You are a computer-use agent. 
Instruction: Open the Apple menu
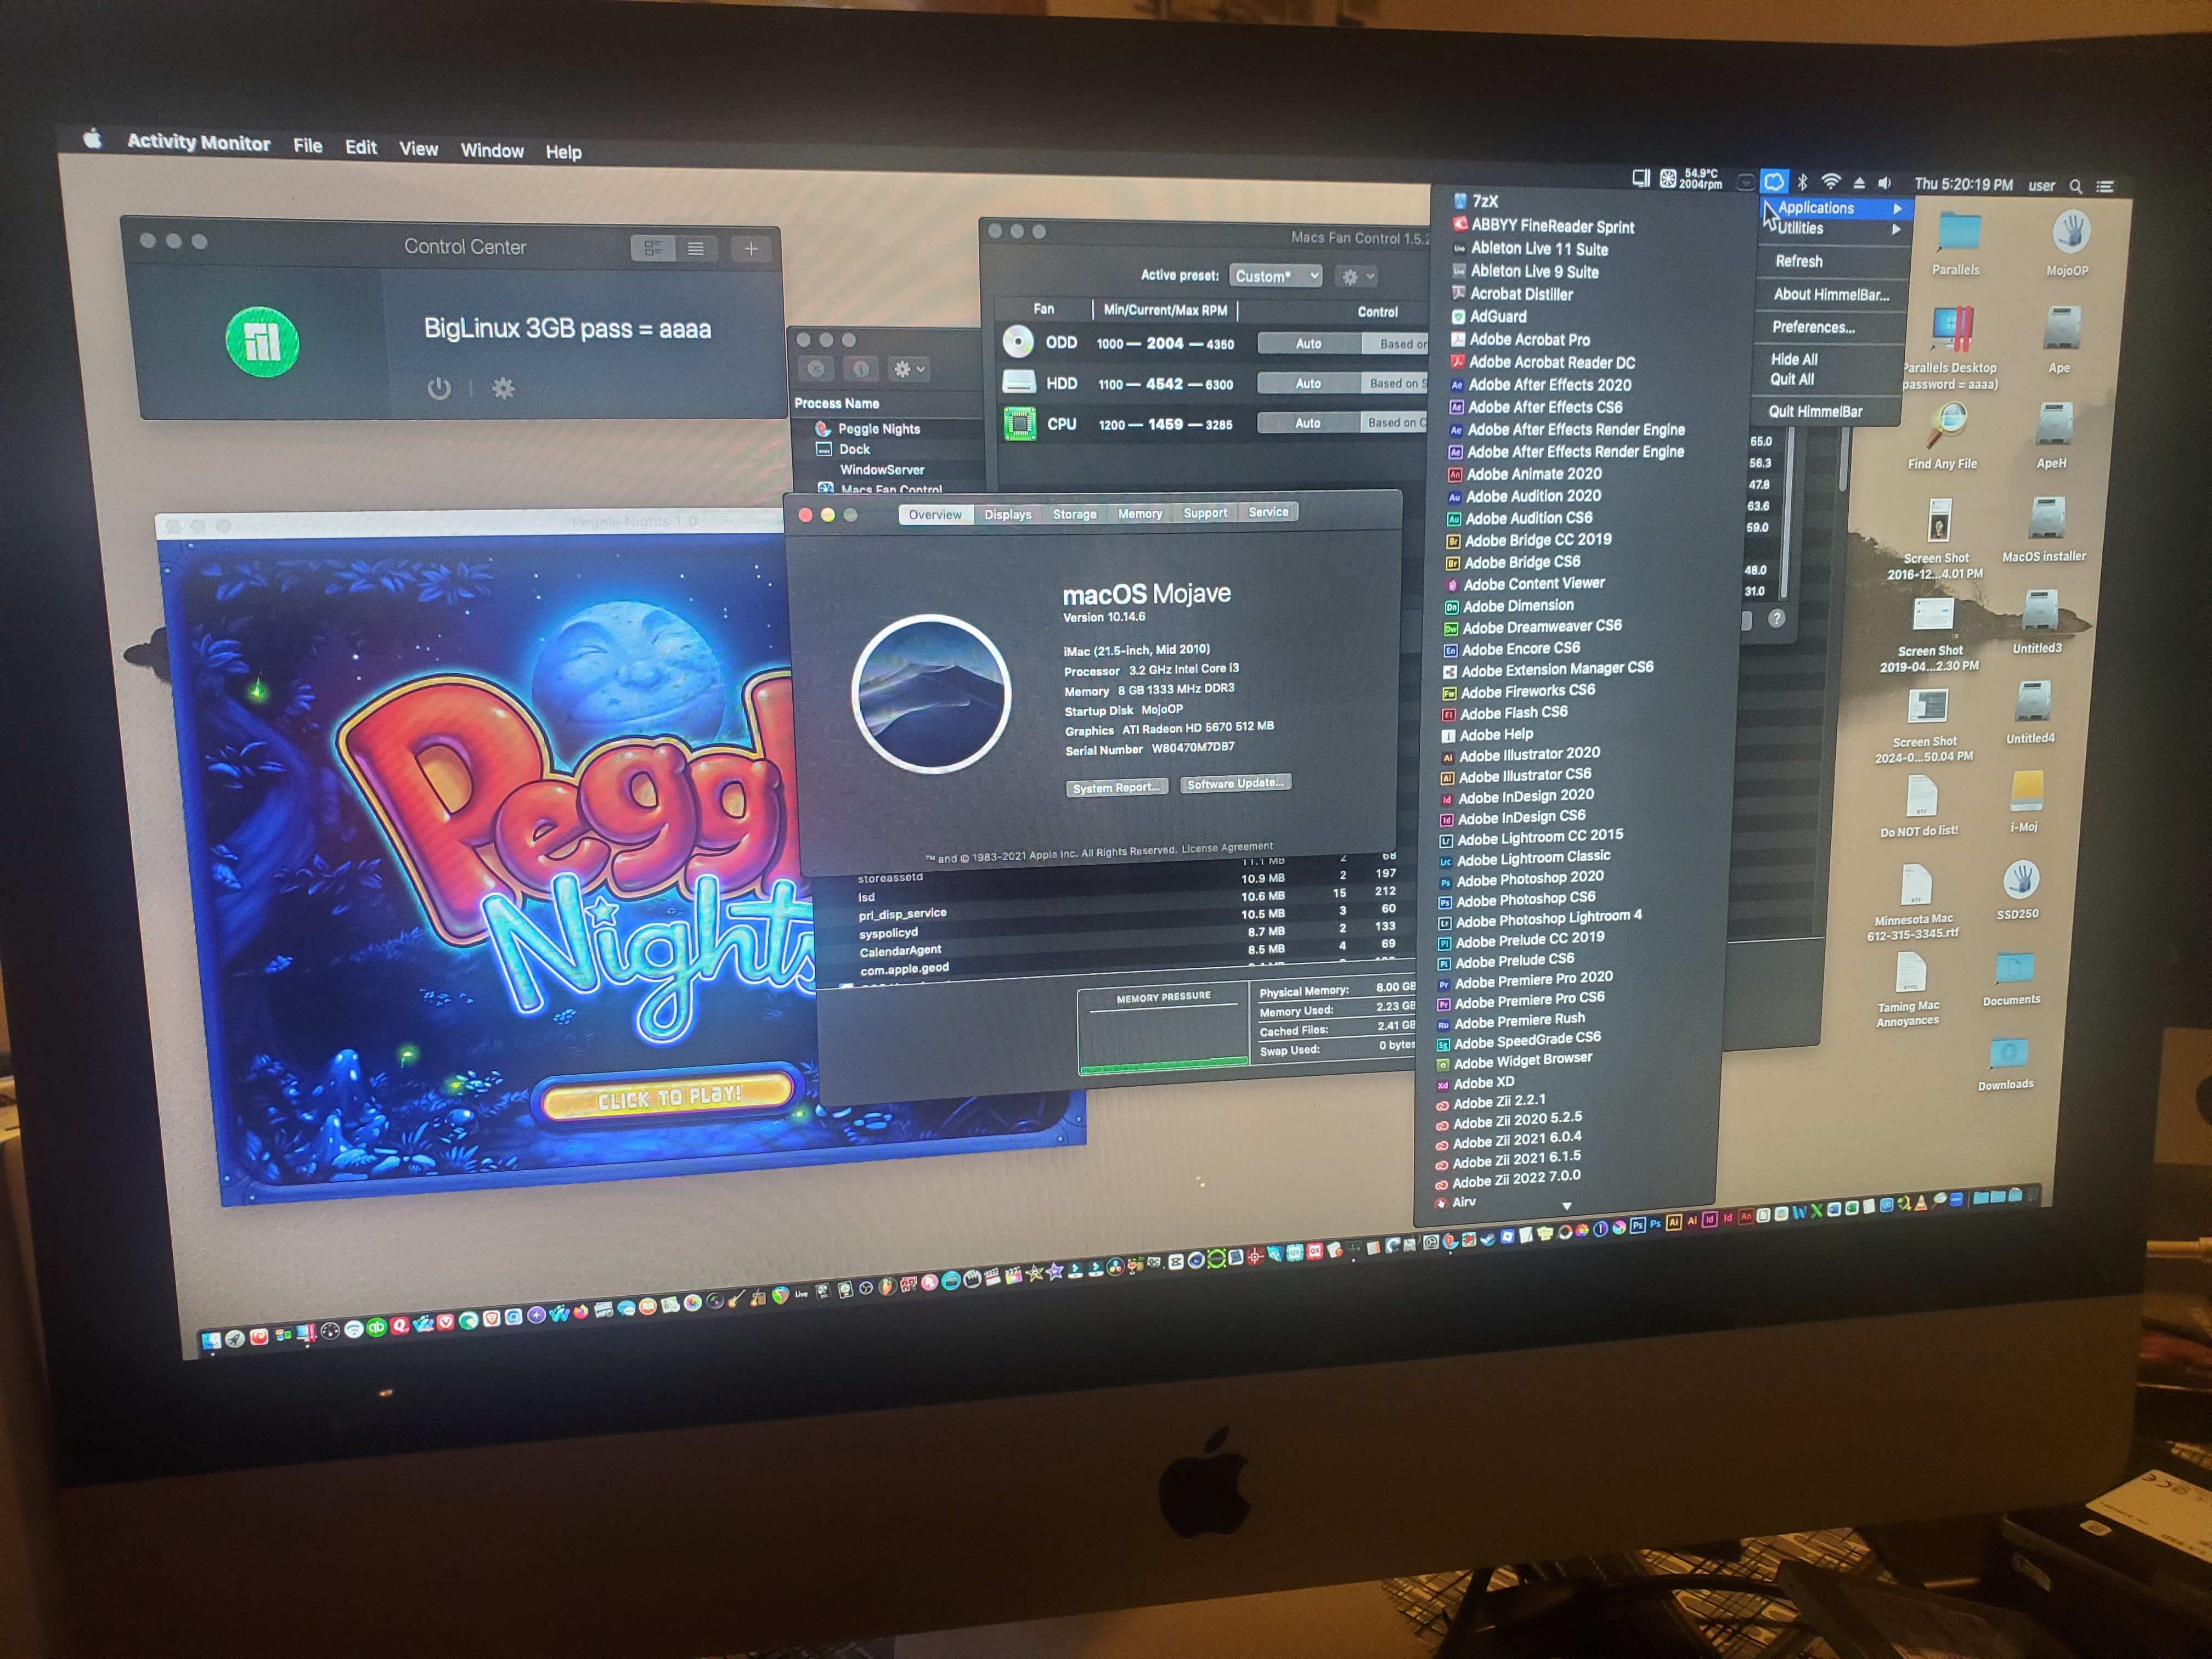(93, 139)
